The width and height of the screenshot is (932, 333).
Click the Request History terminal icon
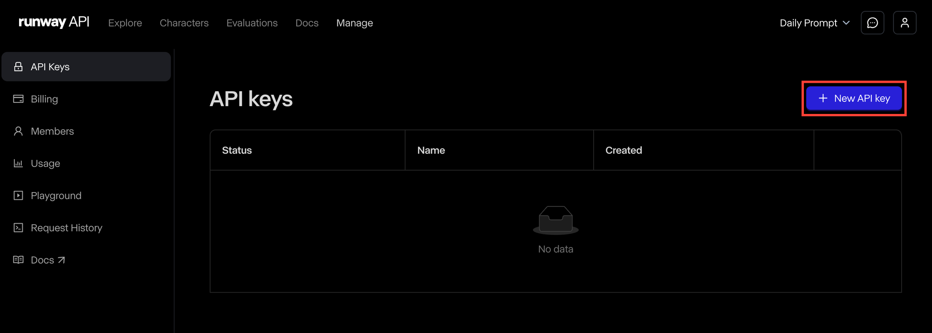pyautogui.click(x=18, y=227)
